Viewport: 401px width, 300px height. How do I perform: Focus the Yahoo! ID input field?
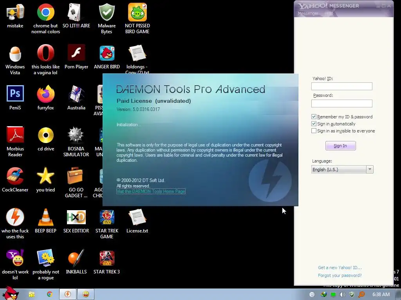341,86
